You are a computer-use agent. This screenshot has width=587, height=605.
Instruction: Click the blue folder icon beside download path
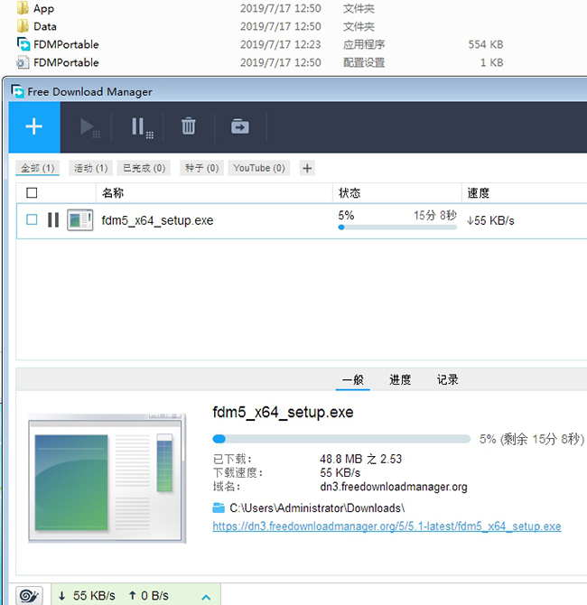coord(219,508)
